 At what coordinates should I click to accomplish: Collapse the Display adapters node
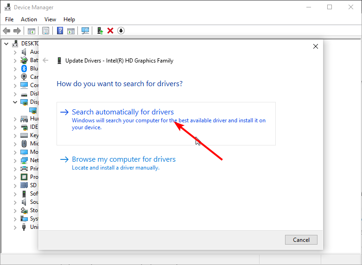click(x=15, y=102)
